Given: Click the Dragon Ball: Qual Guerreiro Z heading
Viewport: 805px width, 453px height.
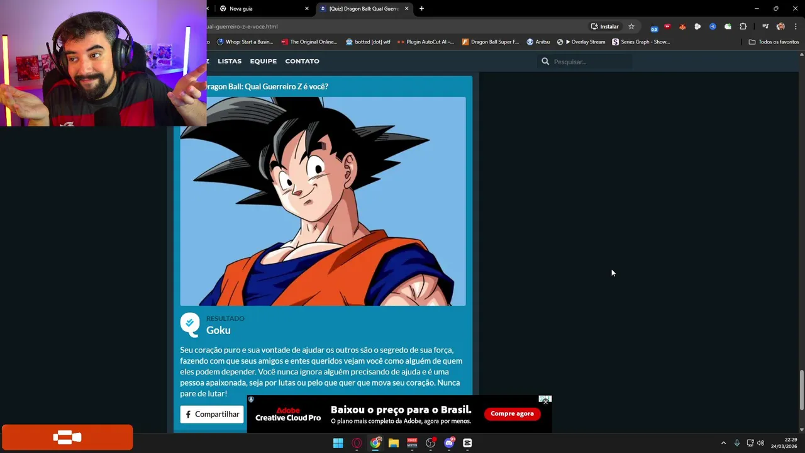Looking at the screenshot, I should 267,86.
